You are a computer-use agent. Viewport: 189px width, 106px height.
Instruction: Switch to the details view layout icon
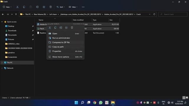tap(184, 98)
